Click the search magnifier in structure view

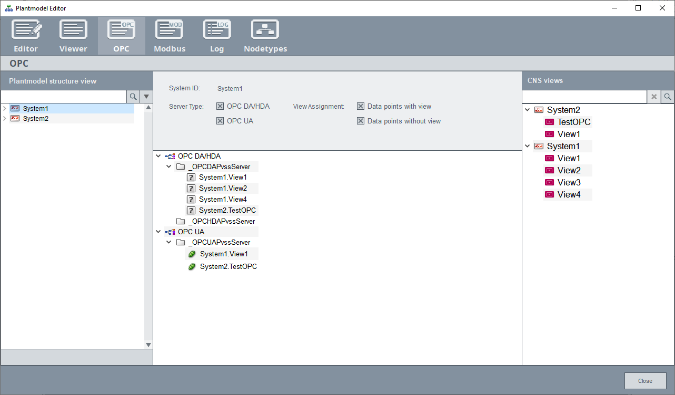(133, 97)
